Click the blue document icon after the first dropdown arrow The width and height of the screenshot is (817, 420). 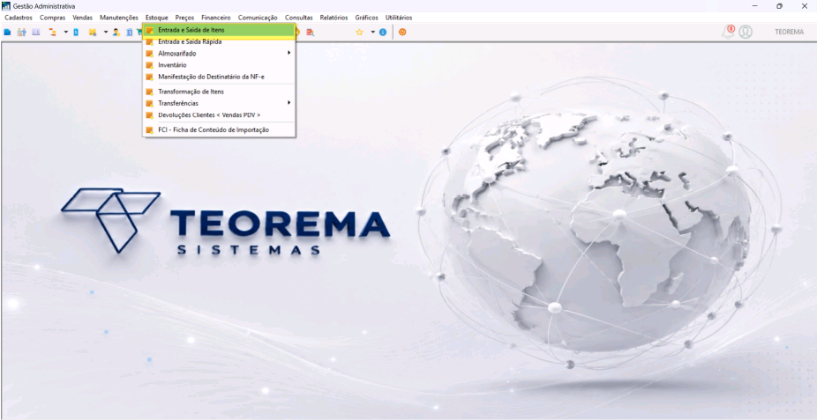[76, 33]
